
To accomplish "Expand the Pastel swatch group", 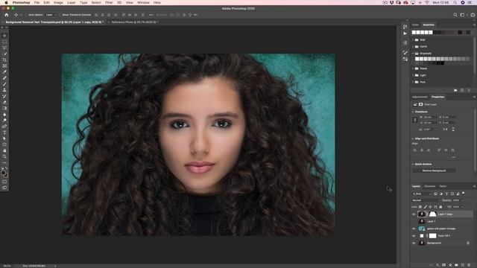I will (413, 68).
